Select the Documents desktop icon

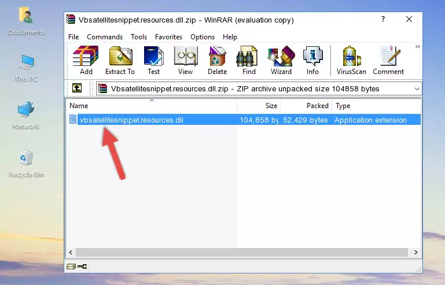(x=26, y=21)
